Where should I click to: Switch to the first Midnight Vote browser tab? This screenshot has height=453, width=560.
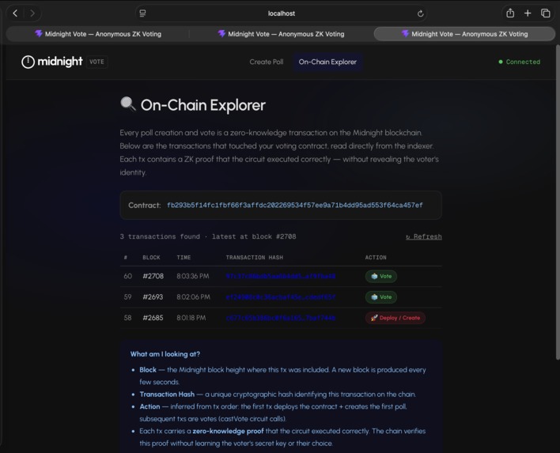(98, 34)
